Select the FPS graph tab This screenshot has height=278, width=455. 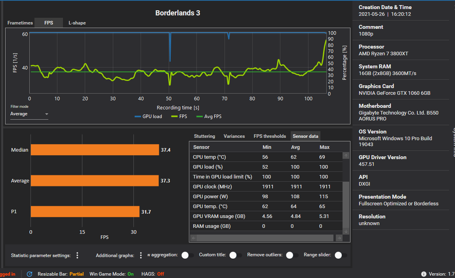[x=49, y=23]
